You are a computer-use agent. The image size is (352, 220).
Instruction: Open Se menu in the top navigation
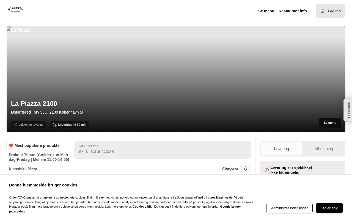click(x=266, y=11)
